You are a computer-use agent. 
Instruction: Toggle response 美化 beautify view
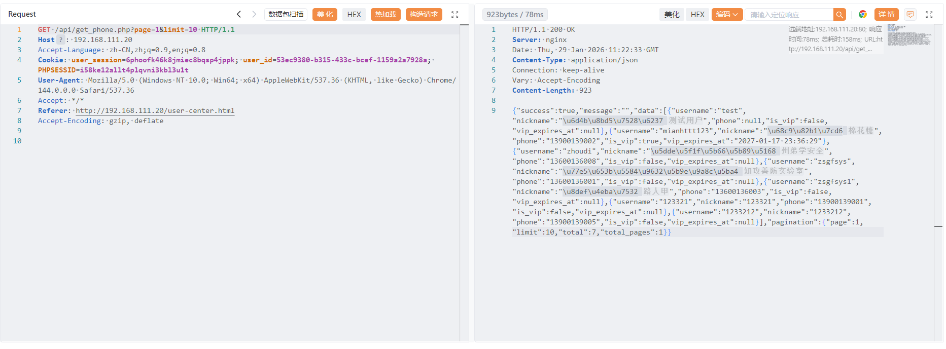[672, 15]
